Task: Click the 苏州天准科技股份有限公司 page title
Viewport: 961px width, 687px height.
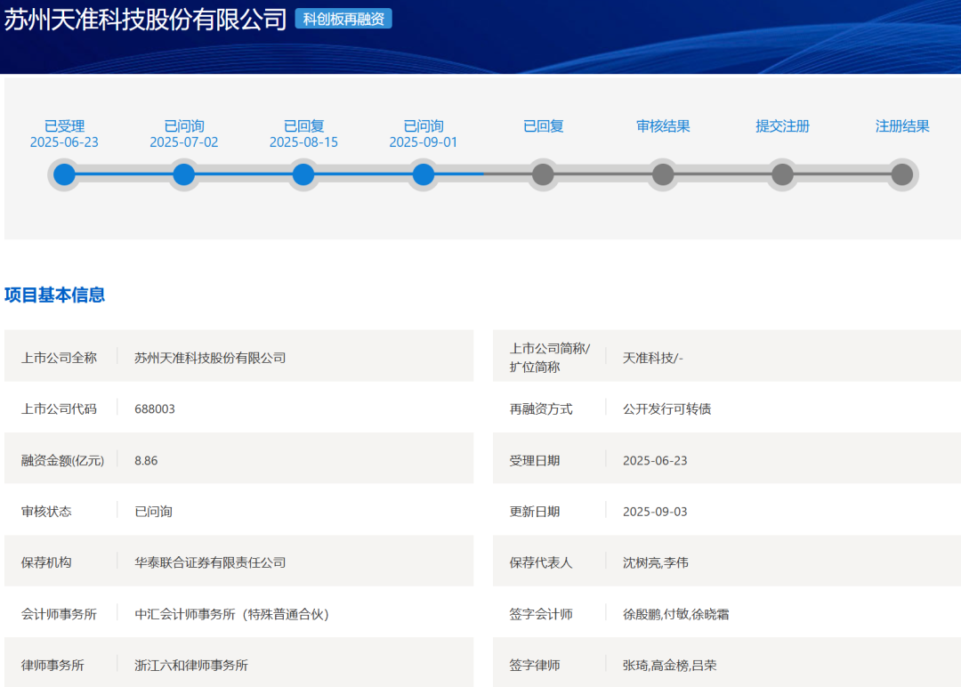Action: tap(145, 20)
